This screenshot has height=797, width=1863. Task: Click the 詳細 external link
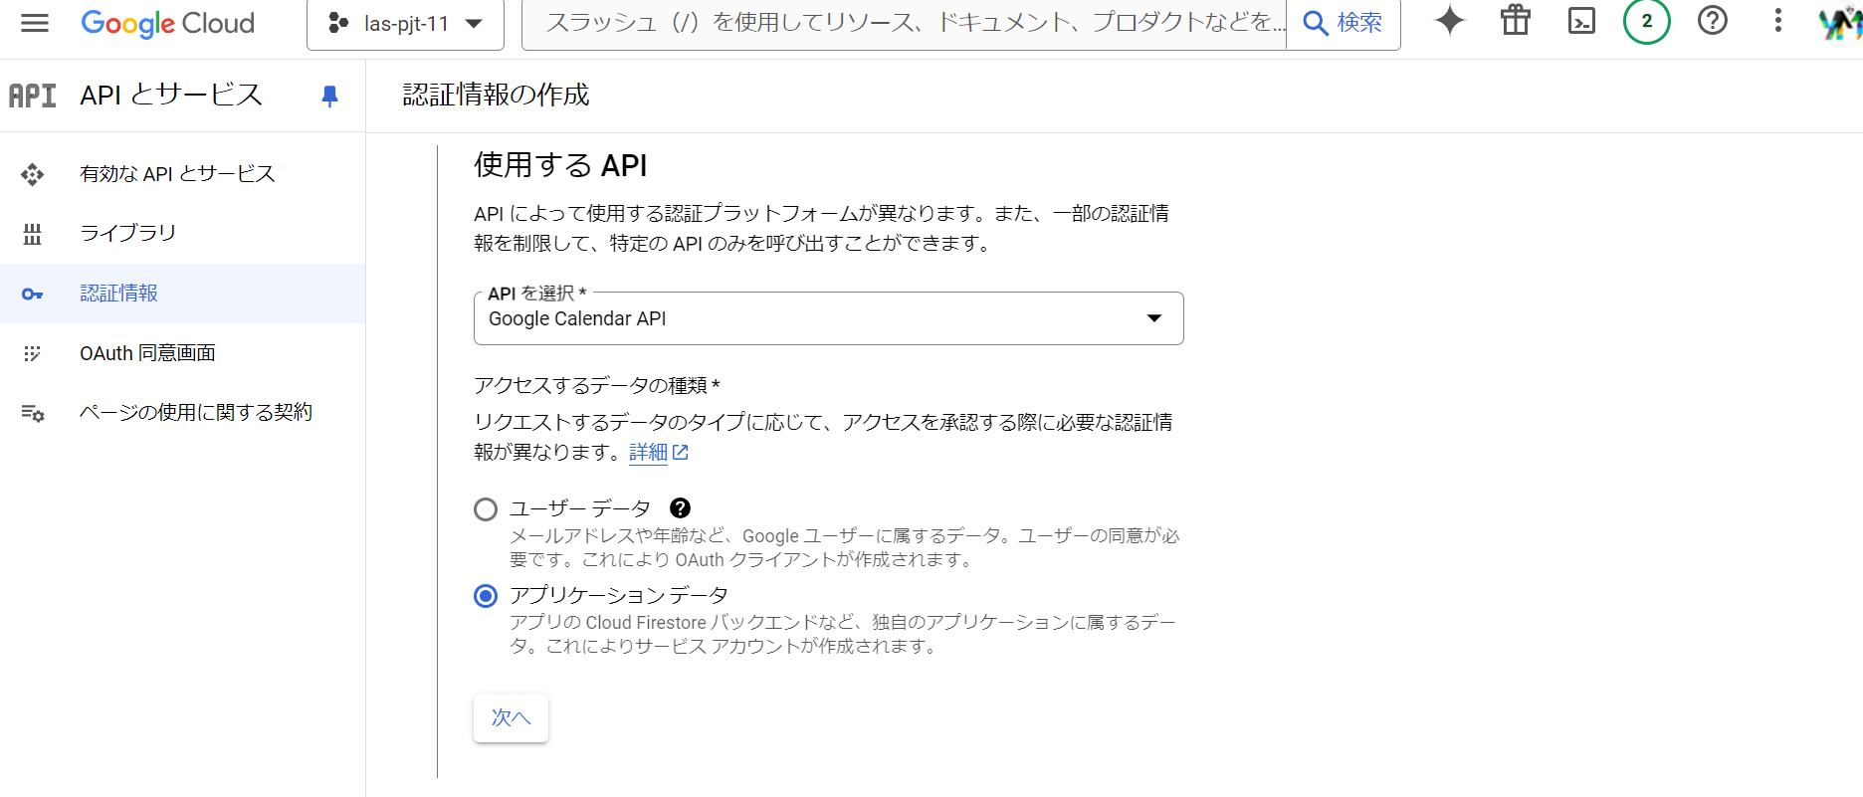658,452
